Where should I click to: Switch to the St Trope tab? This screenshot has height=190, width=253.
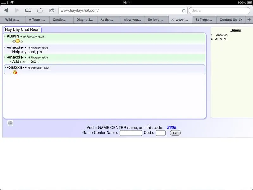pos(204,20)
